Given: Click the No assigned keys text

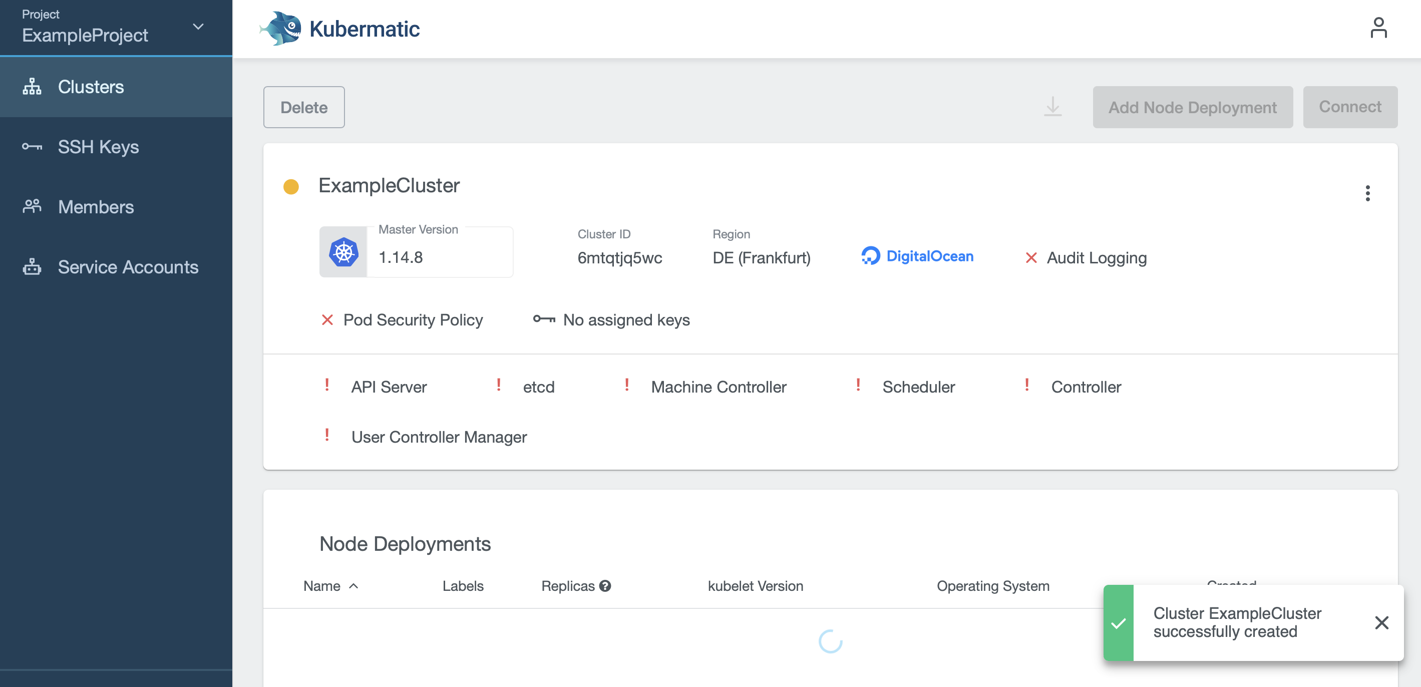Looking at the screenshot, I should [626, 320].
